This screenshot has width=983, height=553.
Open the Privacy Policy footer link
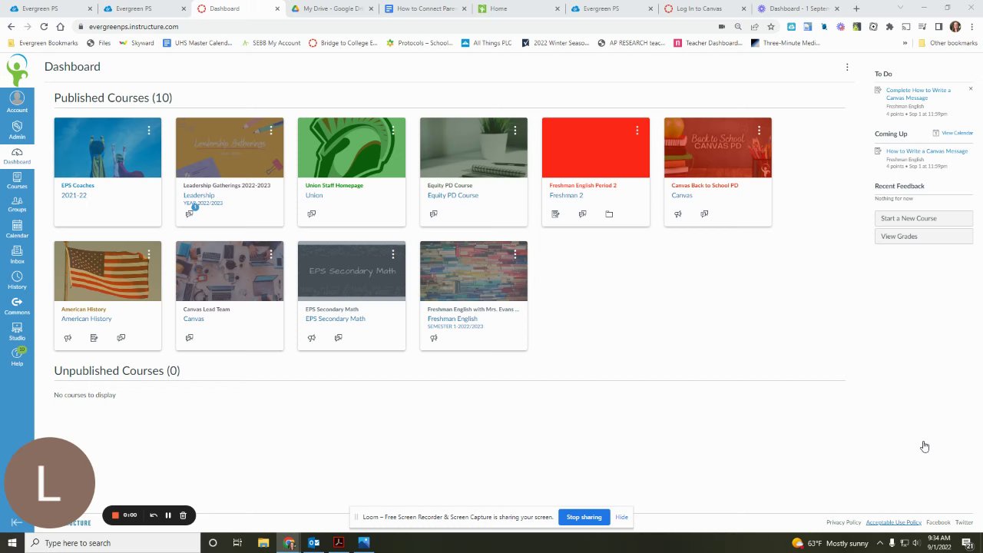click(x=843, y=522)
